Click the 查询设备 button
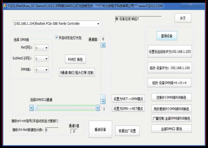This screenshot has height=148, width=208. coord(167,36)
